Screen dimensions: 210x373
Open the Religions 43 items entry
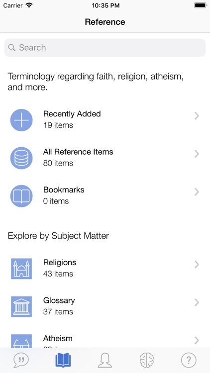105,269
